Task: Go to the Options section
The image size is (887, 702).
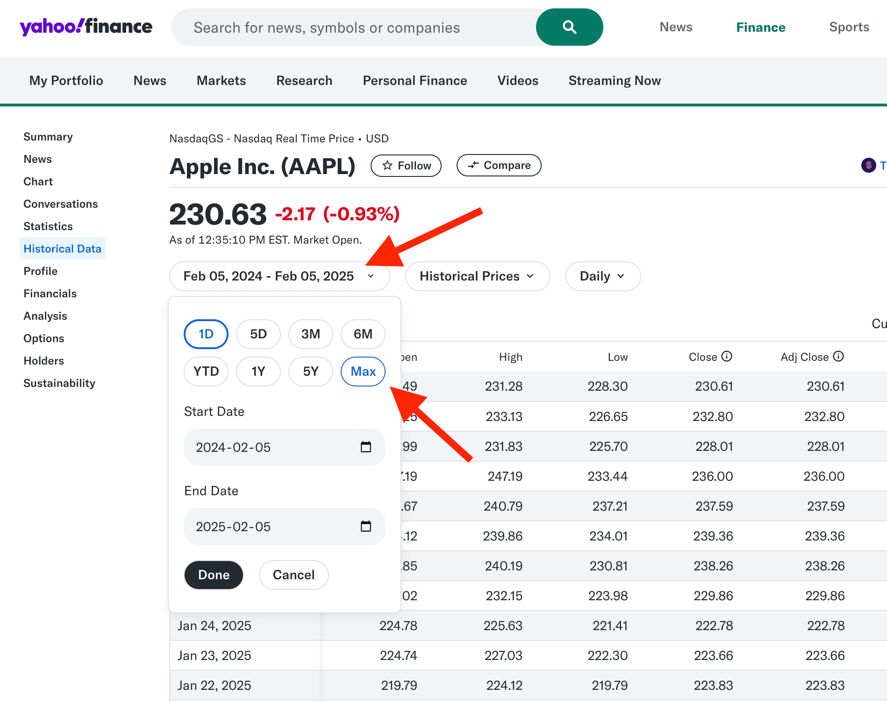Action: tap(44, 338)
